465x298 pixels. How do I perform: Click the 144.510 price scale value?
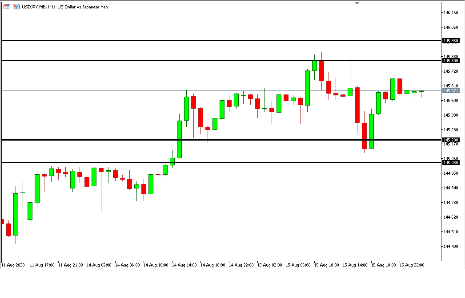coord(451,232)
